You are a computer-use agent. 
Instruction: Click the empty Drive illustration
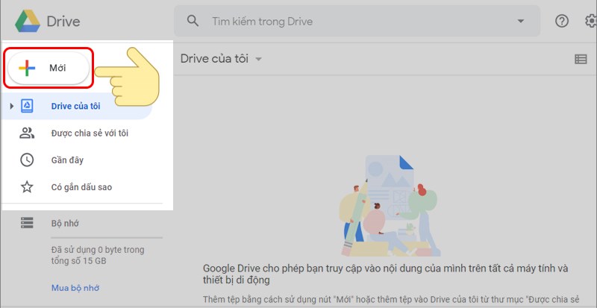(390, 205)
